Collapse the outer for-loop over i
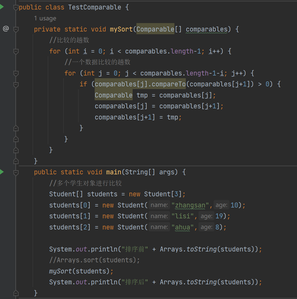The width and height of the screenshot is (297, 299). 16,51
